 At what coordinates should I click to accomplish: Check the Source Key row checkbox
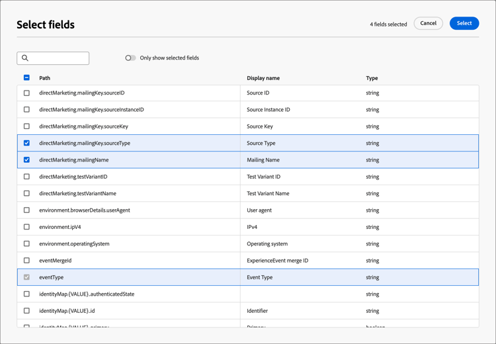[26, 126]
